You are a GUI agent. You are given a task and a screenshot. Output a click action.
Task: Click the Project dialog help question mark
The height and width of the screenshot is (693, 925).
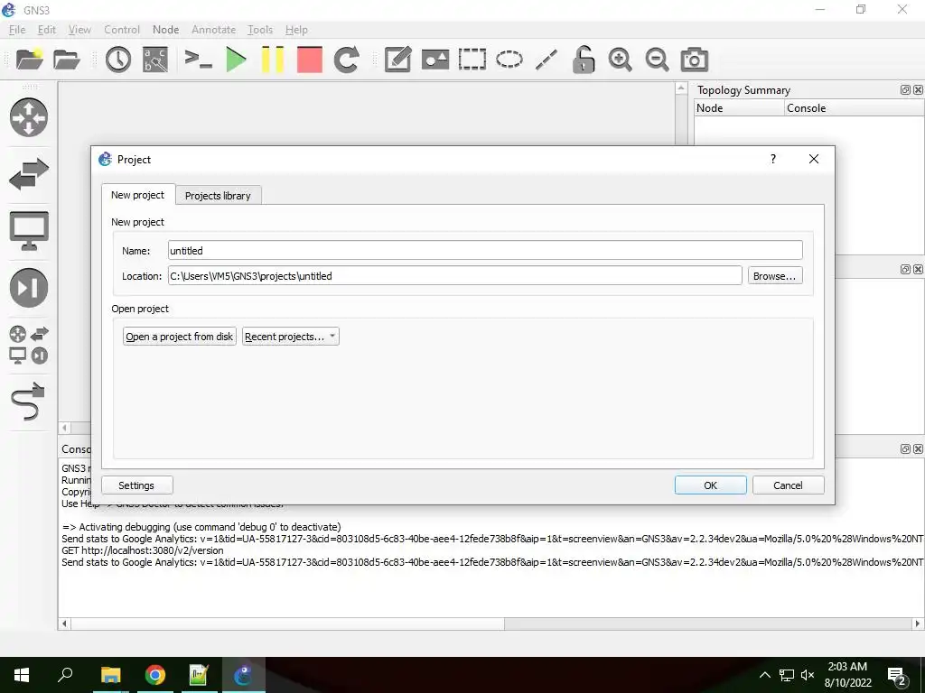click(x=773, y=159)
